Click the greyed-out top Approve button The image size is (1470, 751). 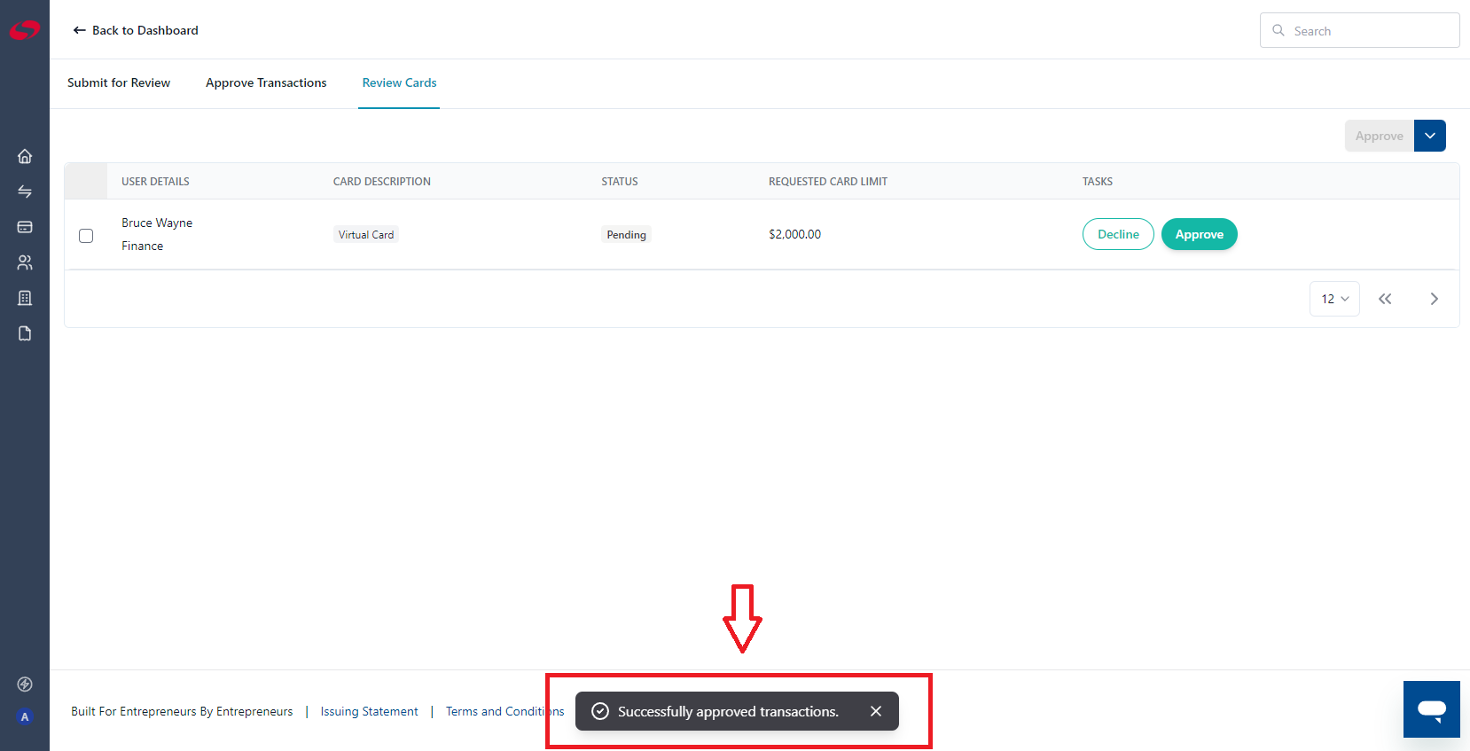tap(1380, 136)
